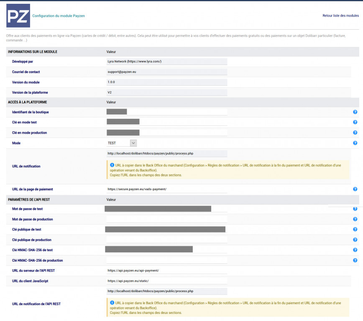Show help for Clé en mode test

pyautogui.click(x=355, y=122)
